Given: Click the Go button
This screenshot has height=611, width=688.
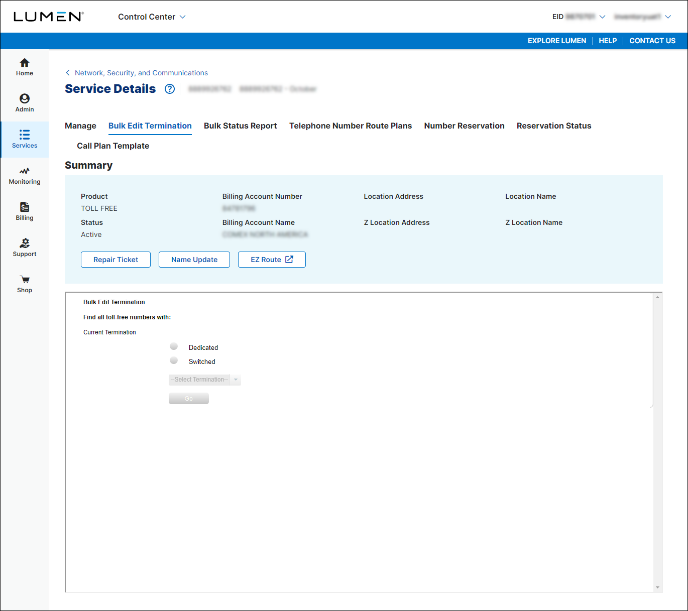Looking at the screenshot, I should pos(189,399).
